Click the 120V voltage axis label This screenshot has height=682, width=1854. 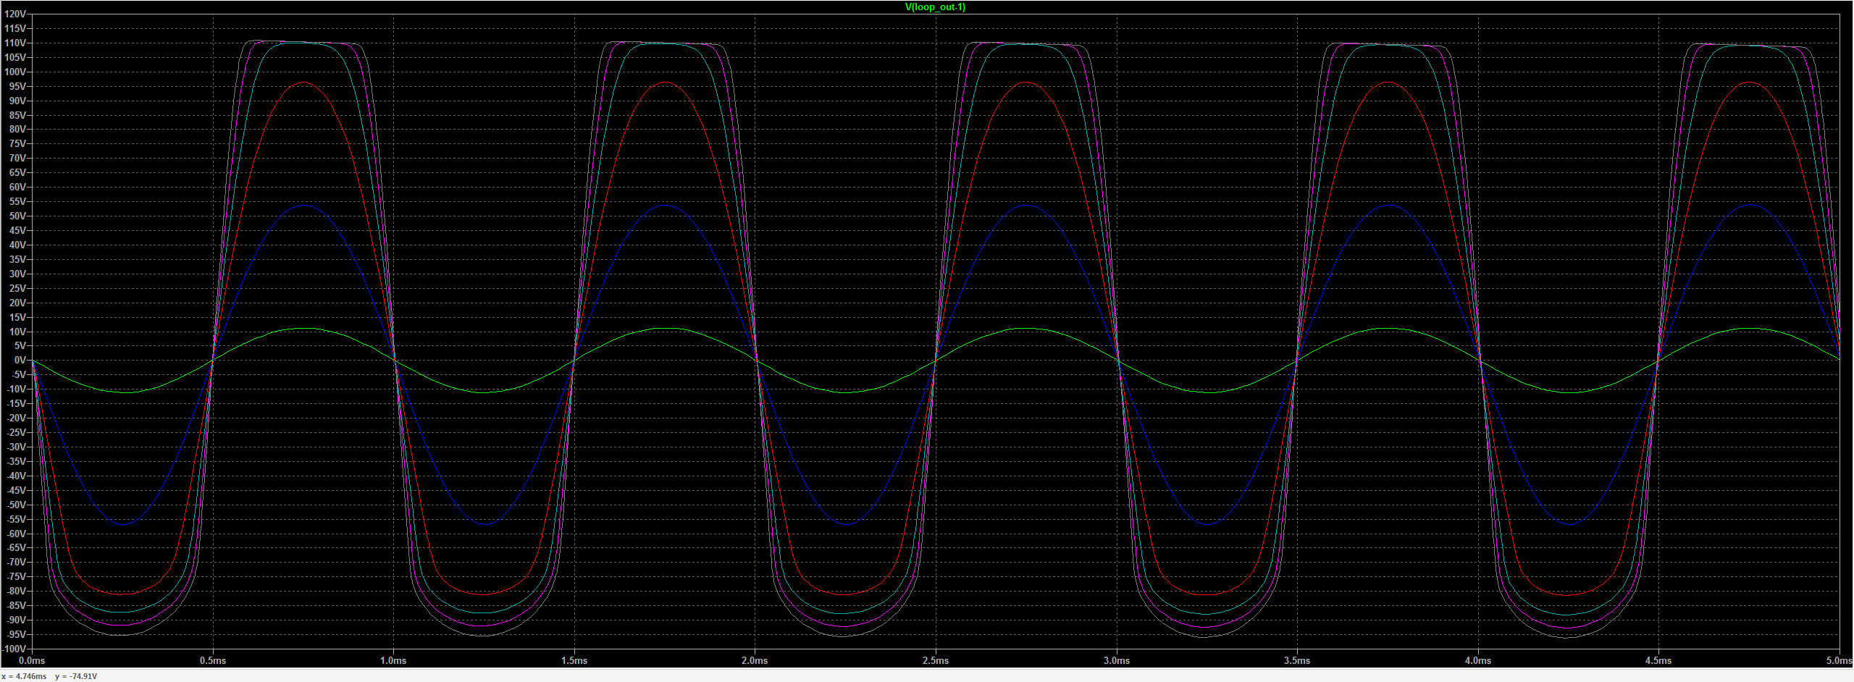(x=15, y=14)
